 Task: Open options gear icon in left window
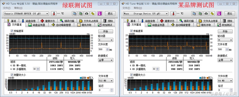click(x=92, y=14)
